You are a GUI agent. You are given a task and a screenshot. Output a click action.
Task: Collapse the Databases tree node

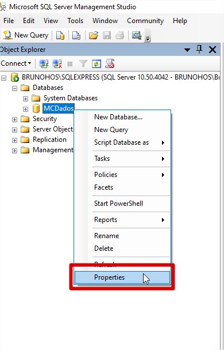(x=15, y=88)
